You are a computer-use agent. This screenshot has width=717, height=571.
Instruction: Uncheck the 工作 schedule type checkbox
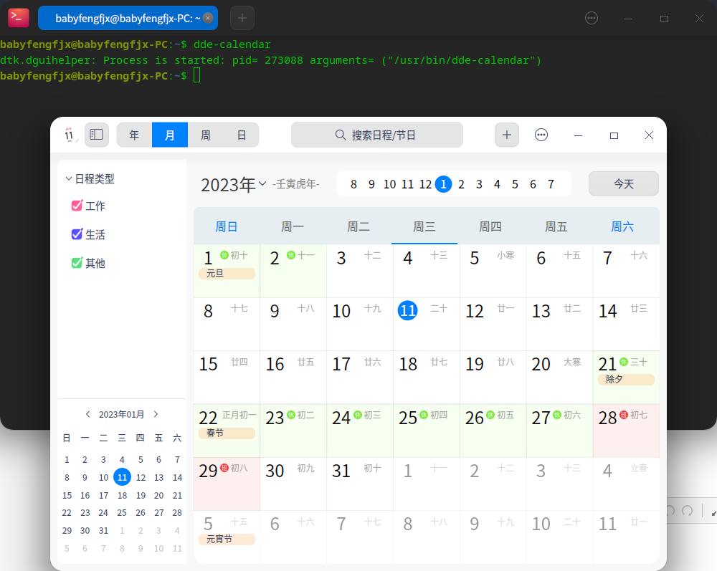pos(77,206)
